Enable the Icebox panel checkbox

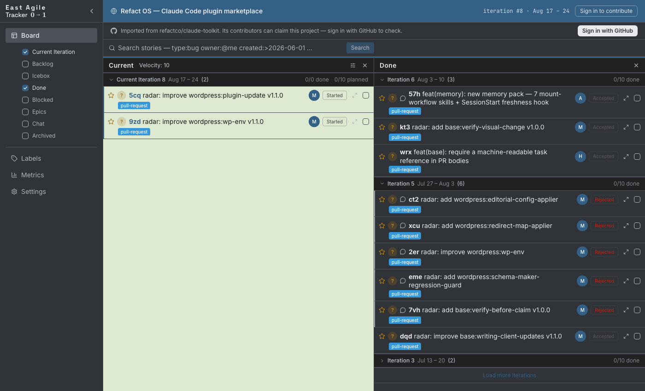click(x=25, y=76)
